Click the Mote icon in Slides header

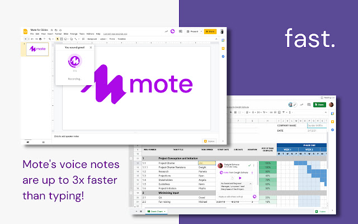click(x=173, y=31)
